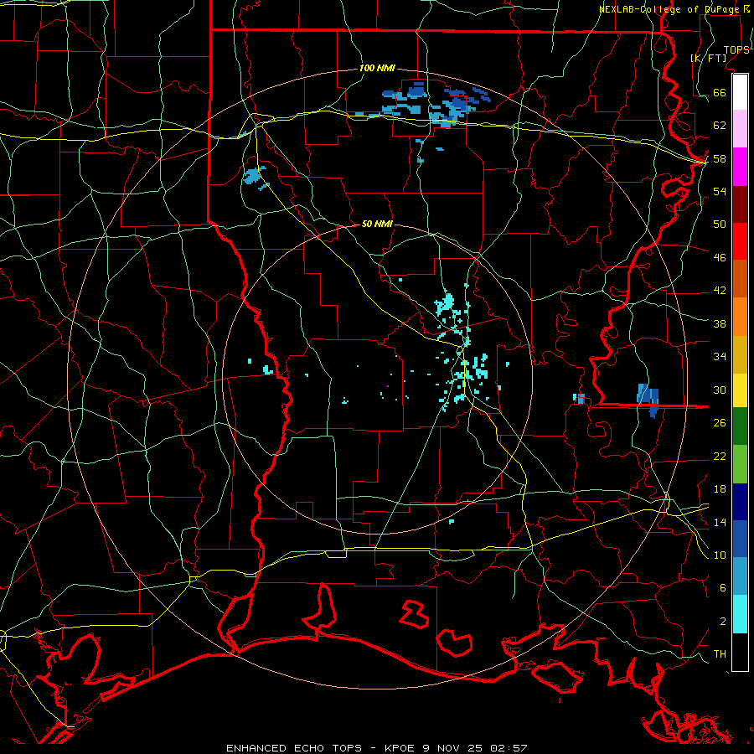Click the legend value '66'
This screenshot has height=754, width=754.
[720, 93]
